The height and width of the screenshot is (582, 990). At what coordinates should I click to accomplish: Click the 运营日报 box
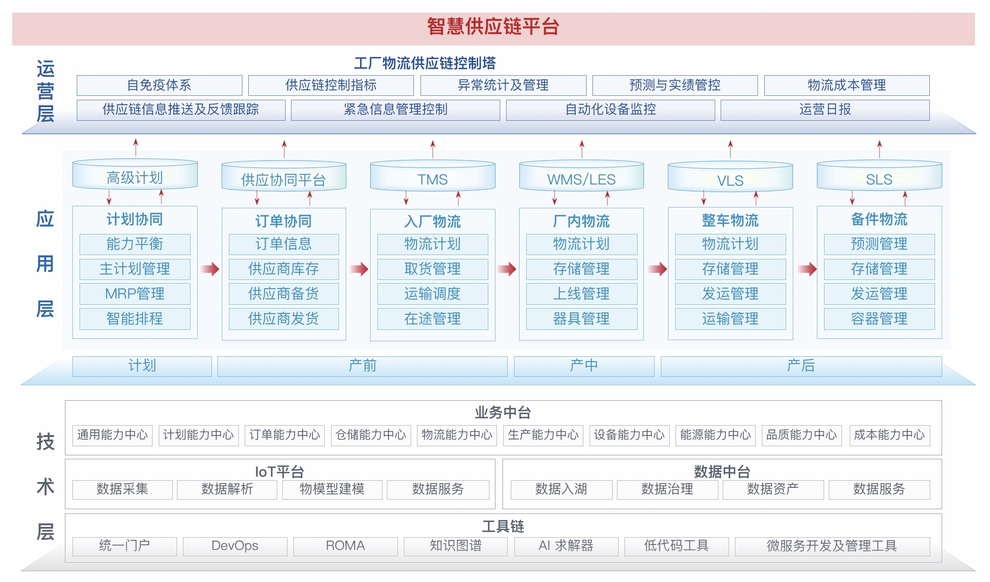[825, 110]
